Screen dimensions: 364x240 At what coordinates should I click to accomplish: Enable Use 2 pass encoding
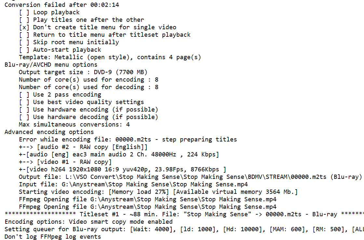(x=24, y=95)
